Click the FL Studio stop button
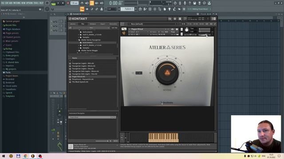Screen dimensions: 284x159 [63, 3]
